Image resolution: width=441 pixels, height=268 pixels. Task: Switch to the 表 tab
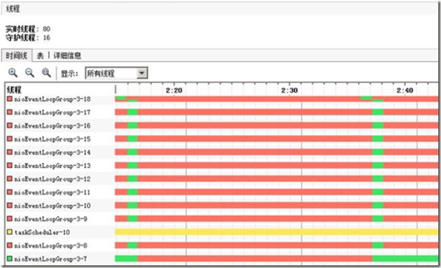[x=40, y=56]
